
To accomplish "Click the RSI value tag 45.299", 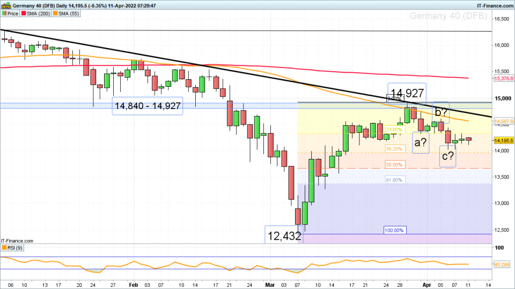I will coord(502,264).
